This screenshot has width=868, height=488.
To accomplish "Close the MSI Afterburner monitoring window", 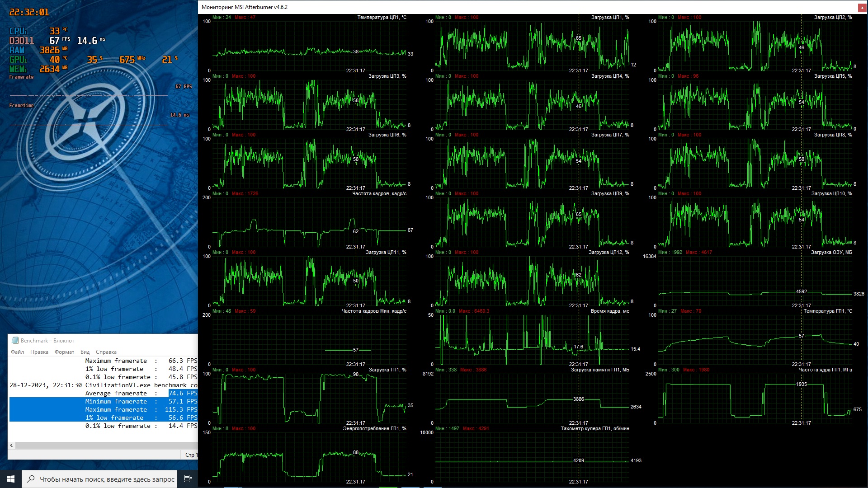I will coord(862,7).
